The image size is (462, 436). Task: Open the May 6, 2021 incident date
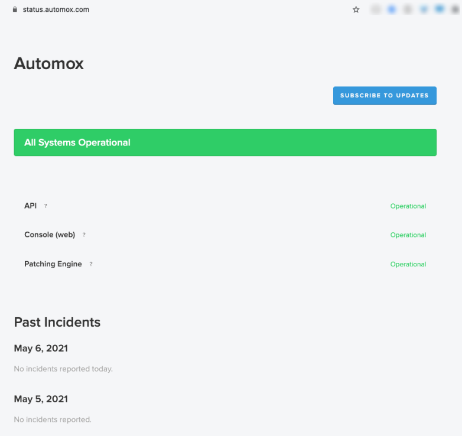point(41,348)
